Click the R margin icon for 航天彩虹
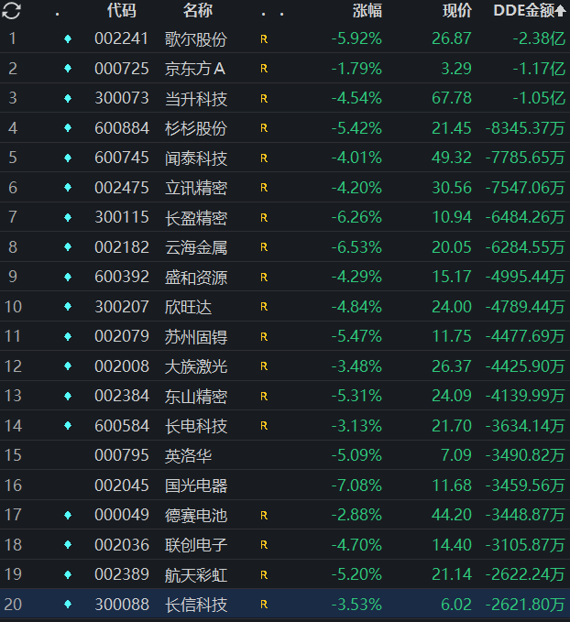Image resolution: width=570 pixels, height=622 pixels. 264,574
